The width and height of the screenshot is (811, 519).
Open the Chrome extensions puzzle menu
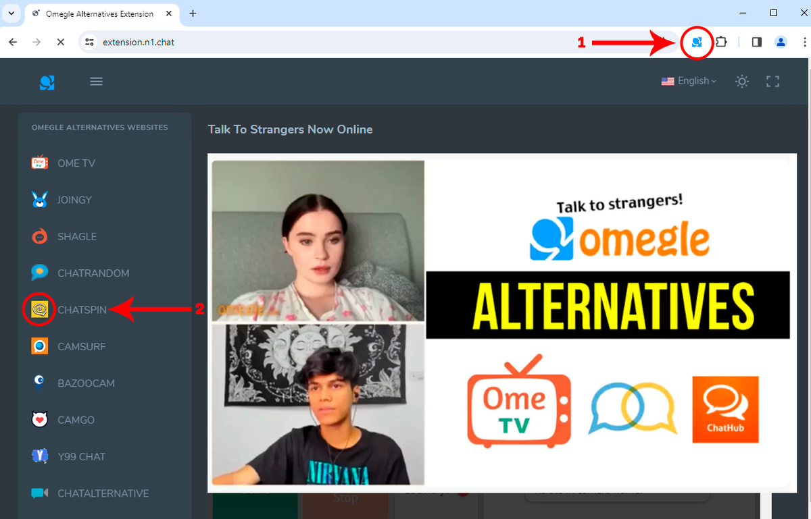720,42
